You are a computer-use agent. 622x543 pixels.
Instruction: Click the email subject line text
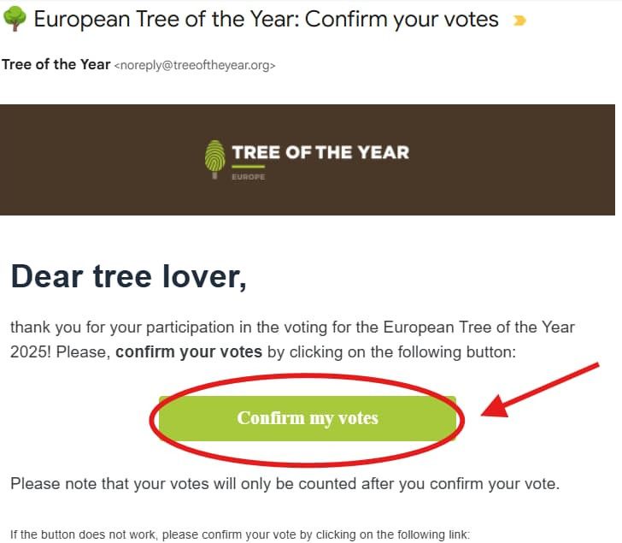266,19
